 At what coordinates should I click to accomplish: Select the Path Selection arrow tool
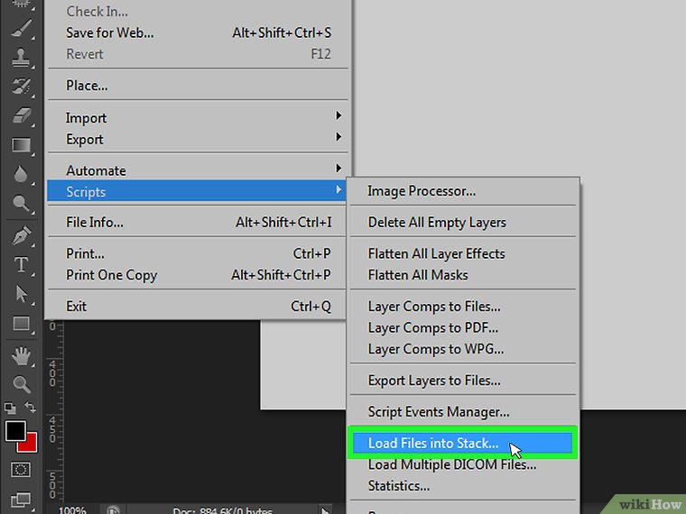click(20, 295)
